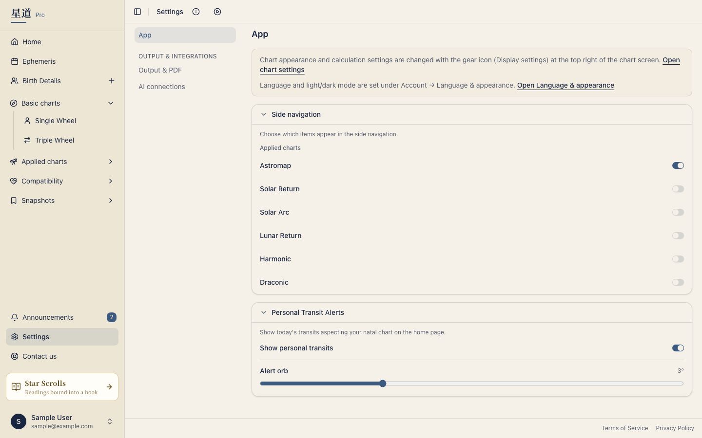Select the App settings tab

tap(185, 35)
